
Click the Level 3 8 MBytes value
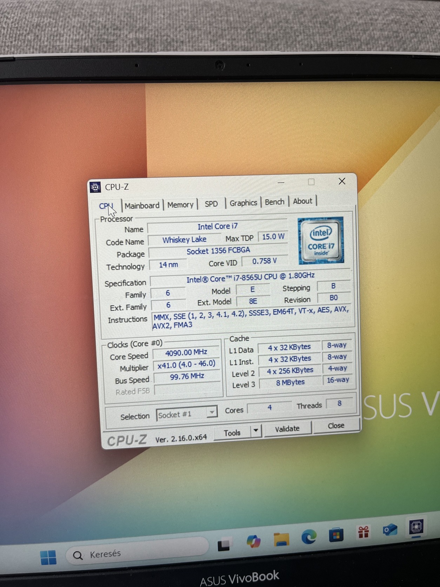pyautogui.click(x=291, y=383)
